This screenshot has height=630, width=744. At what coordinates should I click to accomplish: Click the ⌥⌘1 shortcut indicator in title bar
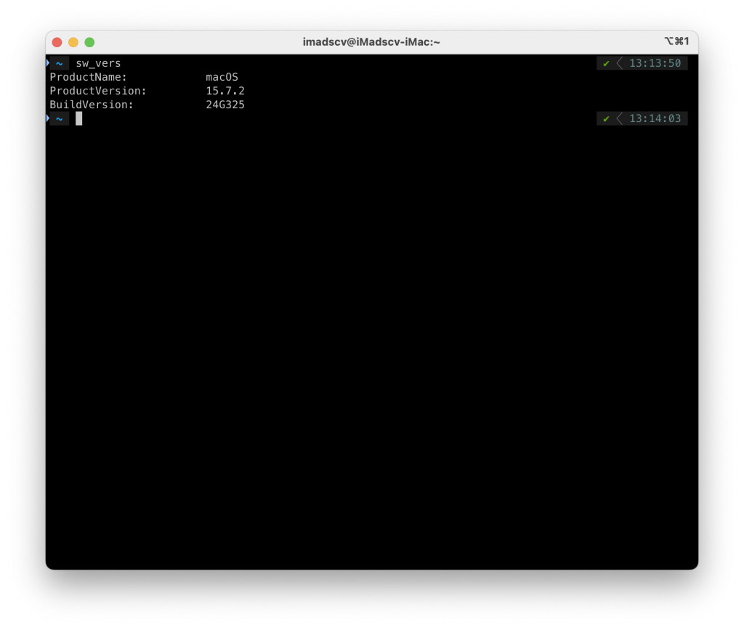pos(676,42)
